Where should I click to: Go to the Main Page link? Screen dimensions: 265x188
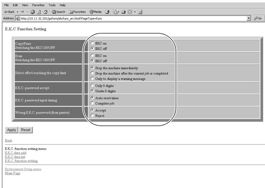12,173
